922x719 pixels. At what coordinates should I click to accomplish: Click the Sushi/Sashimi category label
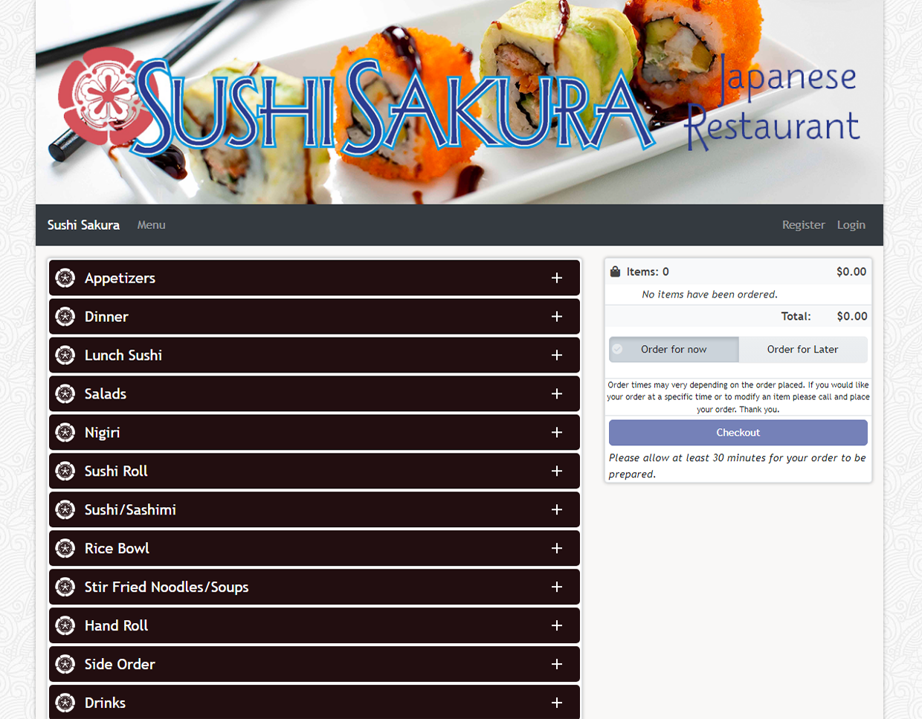130,510
